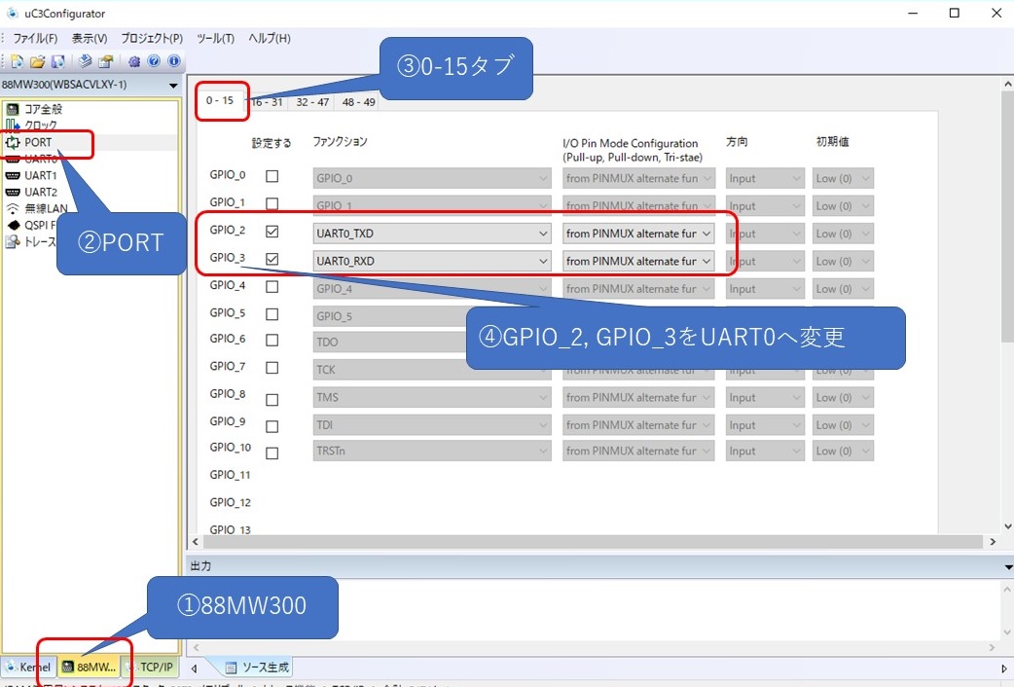Screen dimensions: 1014x687
Task: Click the Save project toolbar icon
Action: (58, 61)
